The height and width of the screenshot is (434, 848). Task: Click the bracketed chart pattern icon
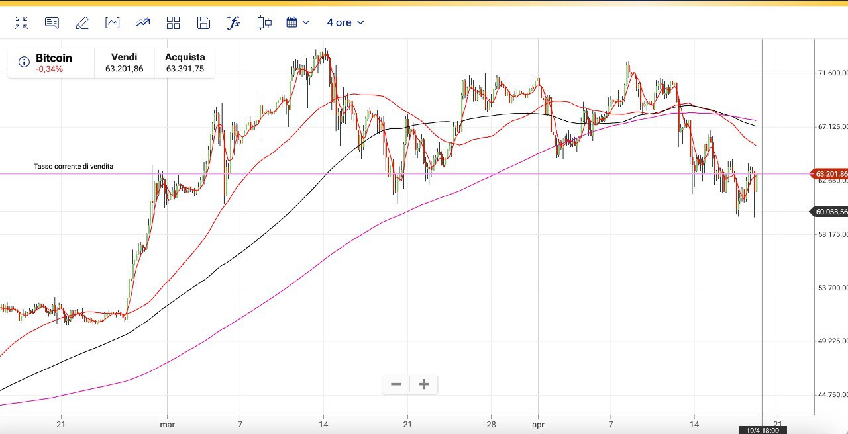pos(113,23)
